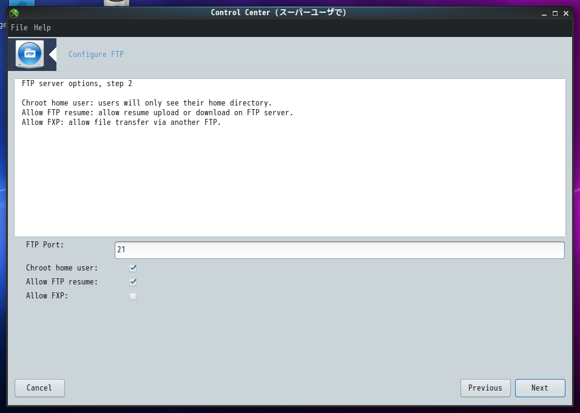
Task: Click the 'Chroot home user:' option label
Action: pos(62,267)
